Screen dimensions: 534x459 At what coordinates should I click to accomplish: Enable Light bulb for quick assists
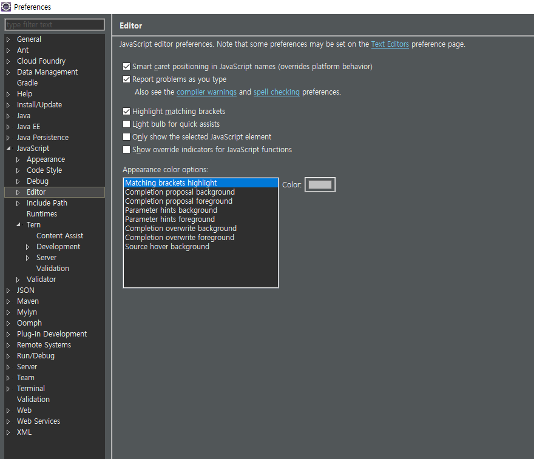pyautogui.click(x=126, y=124)
